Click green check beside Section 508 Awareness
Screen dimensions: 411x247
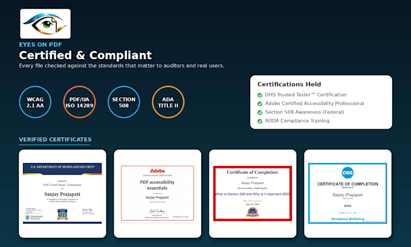(x=260, y=112)
